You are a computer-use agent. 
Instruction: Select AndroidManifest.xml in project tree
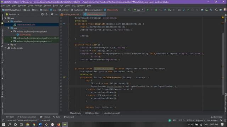(26, 25)
